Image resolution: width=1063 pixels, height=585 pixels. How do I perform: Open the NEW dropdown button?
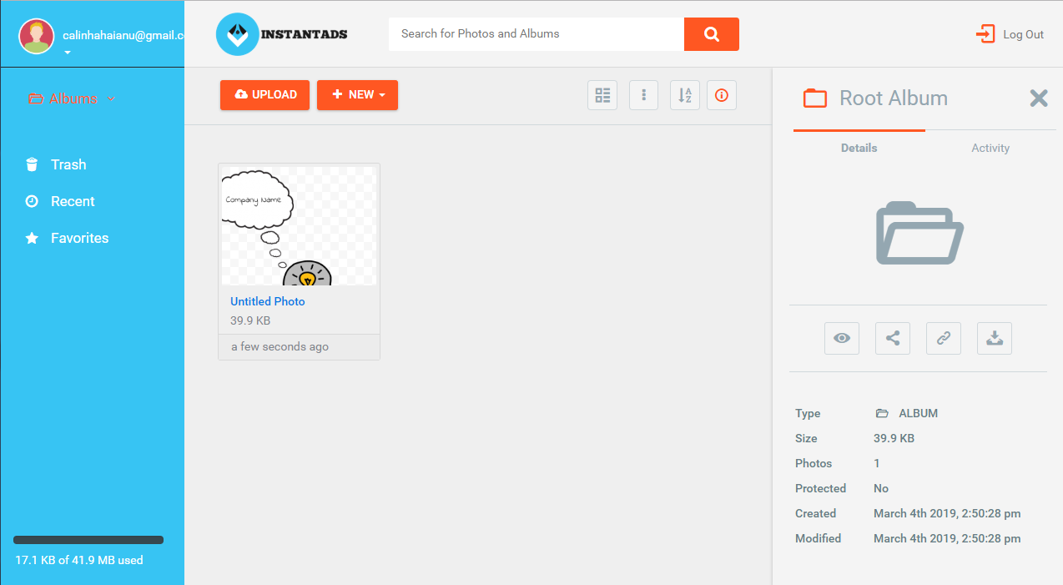click(357, 95)
